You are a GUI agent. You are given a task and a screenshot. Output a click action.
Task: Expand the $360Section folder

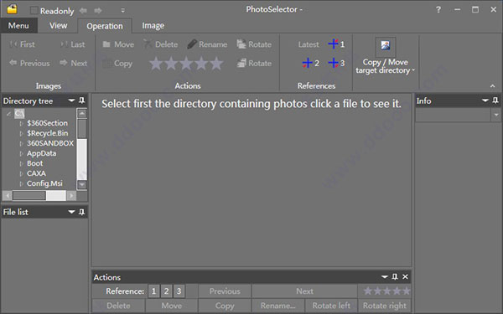click(x=21, y=123)
